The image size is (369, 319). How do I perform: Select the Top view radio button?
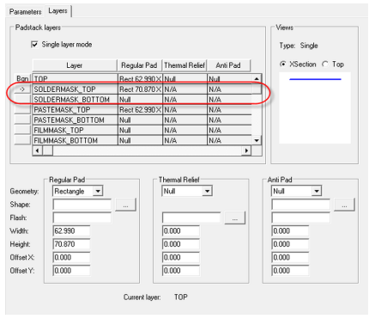point(325,64)
